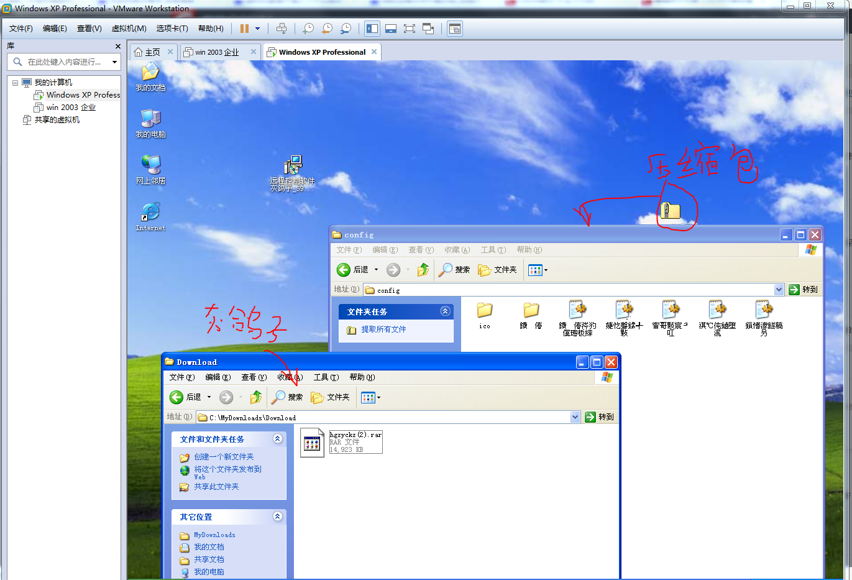Click the 我的电脑 desktop icon
The height and width of the screenshot is (580, 852).
pos(150,124)
